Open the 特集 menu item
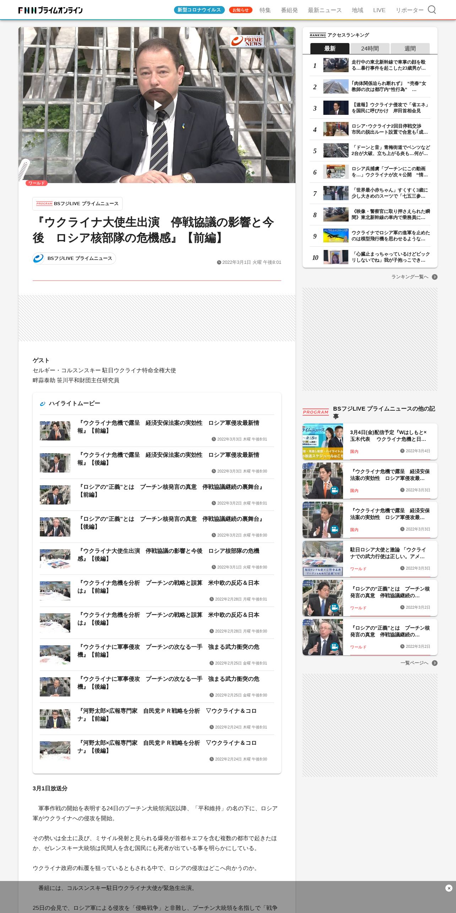 pos(265,10)
